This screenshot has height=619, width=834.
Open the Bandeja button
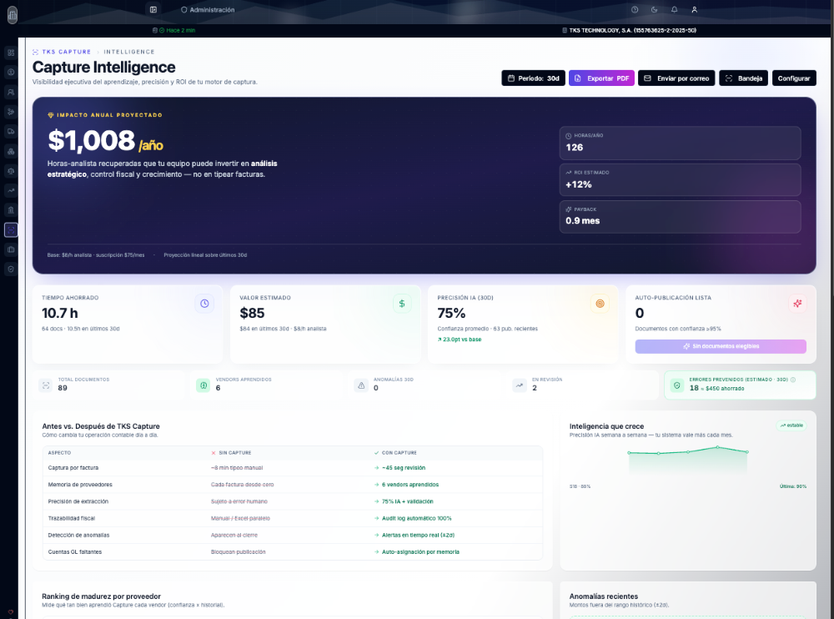(744, 78)
